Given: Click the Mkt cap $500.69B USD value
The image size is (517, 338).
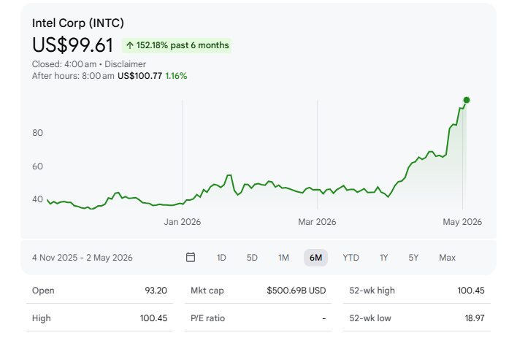Looking at the screenshot, I should 296,291.
